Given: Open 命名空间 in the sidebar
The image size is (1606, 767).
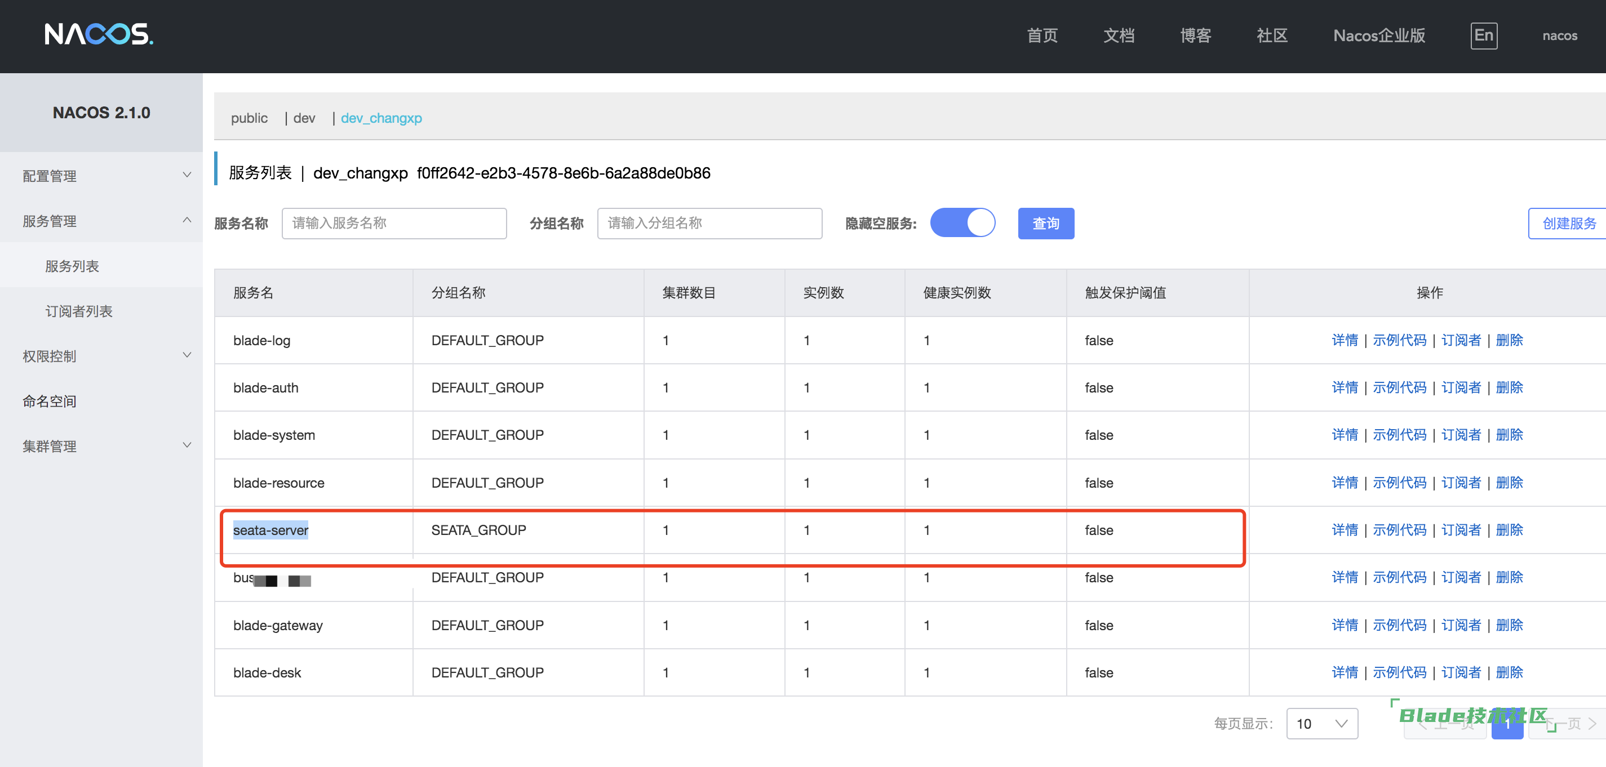Looking at the screenshot, I should tap(49, 400).
